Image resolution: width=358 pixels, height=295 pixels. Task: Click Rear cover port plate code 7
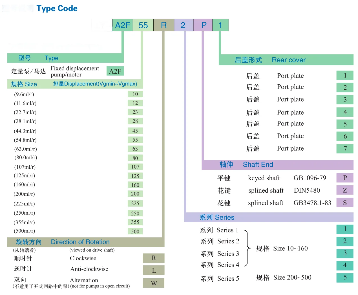coord(345,149)
